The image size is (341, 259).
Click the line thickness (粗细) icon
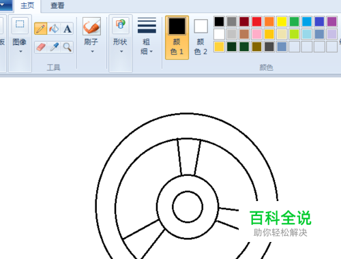(147, 25)
